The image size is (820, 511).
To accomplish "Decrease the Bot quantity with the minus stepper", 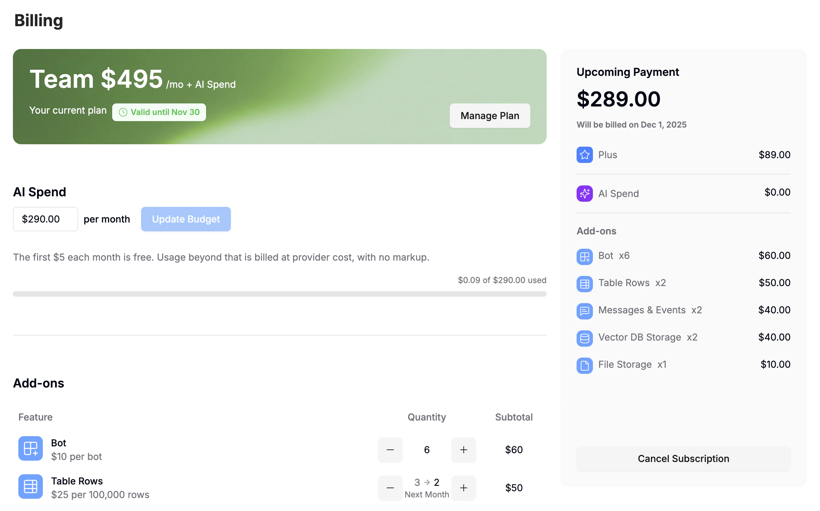I will click(x=390, y=450).
